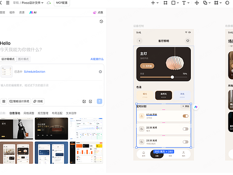Click the grid icon button below prompt

pyautogui.click(x=4, y=101)
